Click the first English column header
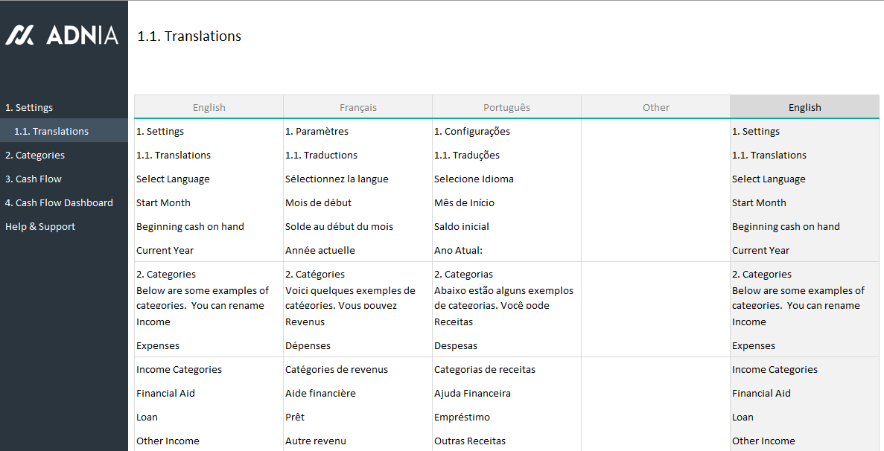Screen dimensions: 884x451 tap(209, 107)
